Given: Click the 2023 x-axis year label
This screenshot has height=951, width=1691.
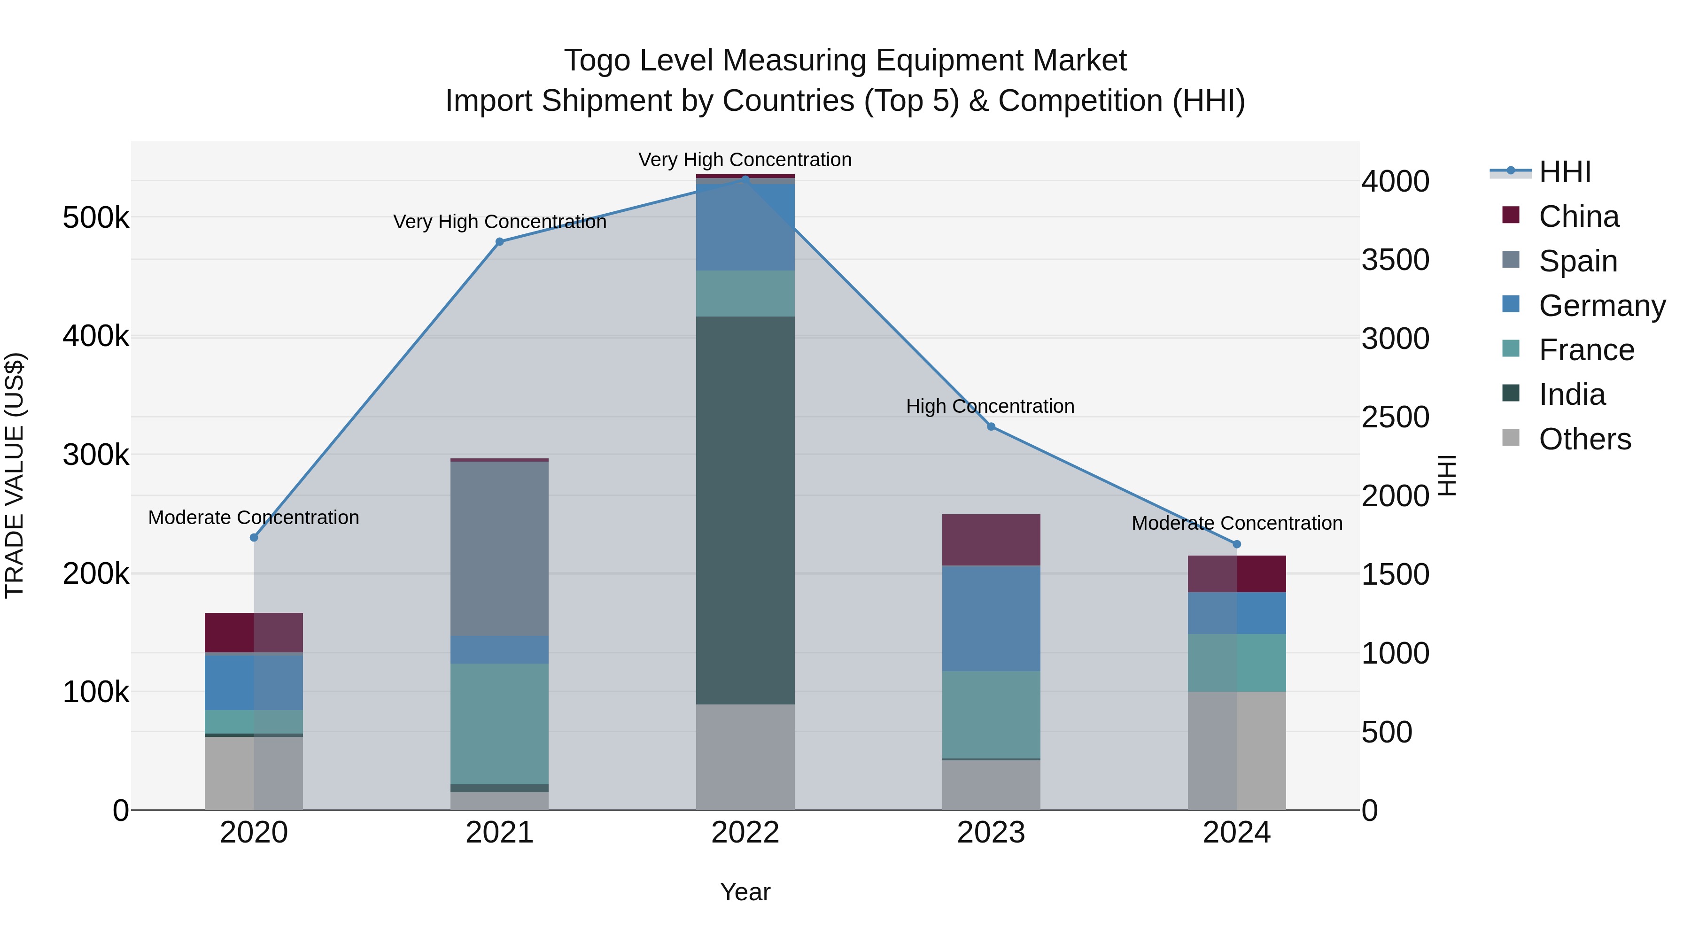Looking at the screenshot, I should pyautogui.click(x=991, y=833).
